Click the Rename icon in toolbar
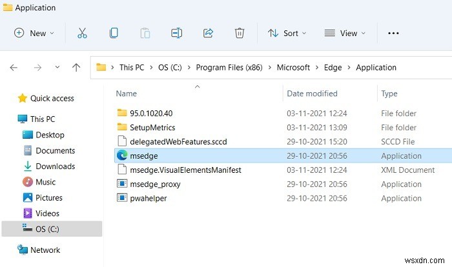The image size is (452, 267). click(176, 33)
